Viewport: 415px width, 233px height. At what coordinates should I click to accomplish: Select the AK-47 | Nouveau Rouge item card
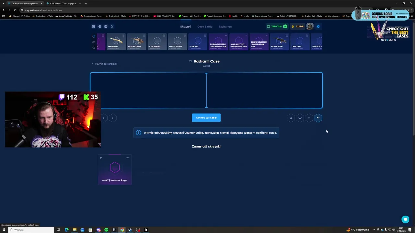point(115,170)
